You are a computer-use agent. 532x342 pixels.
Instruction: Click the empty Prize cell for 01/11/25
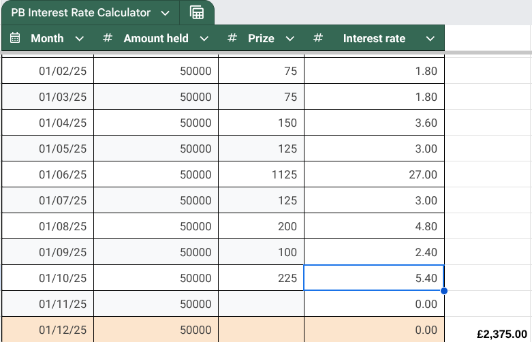(261, 304)
